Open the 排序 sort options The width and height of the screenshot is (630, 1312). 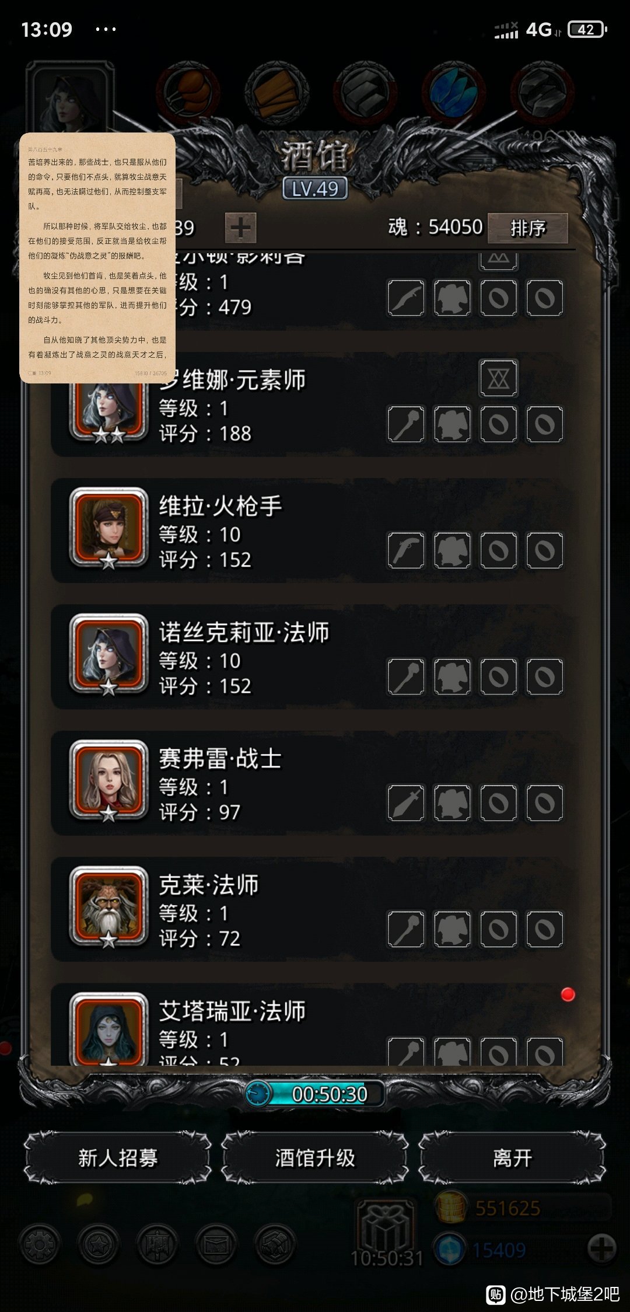[x=528, y=228]
